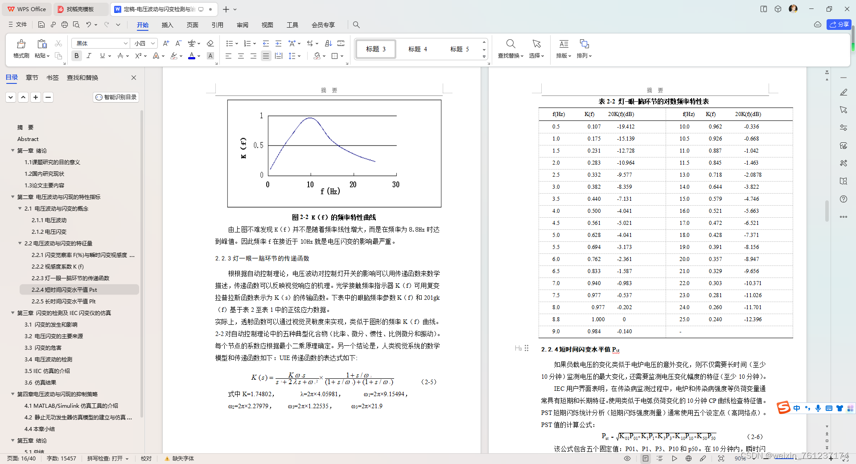Click the Arrange (排列) icon
The height and width of the screenshot is (464, 856).
[584, 44]
